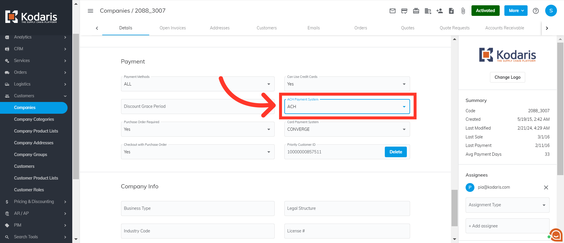Open the Customers sub-item under Company Groups
This screenshot has height=243, width=564.
coord(24,166)
